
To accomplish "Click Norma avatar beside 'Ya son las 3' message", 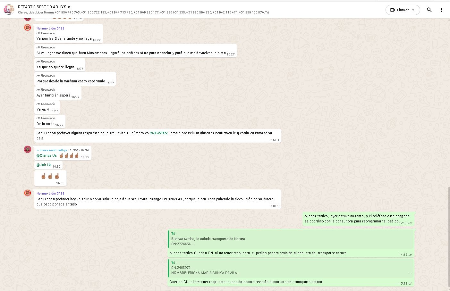I will (x=28, y=28).
